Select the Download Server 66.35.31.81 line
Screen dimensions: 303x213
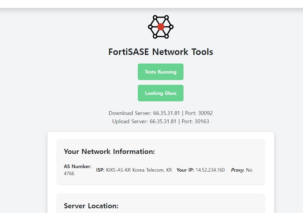[160, 113]
